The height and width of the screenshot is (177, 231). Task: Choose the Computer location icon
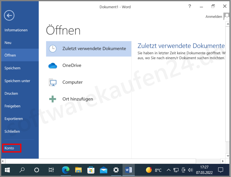(x=53, y=82)
